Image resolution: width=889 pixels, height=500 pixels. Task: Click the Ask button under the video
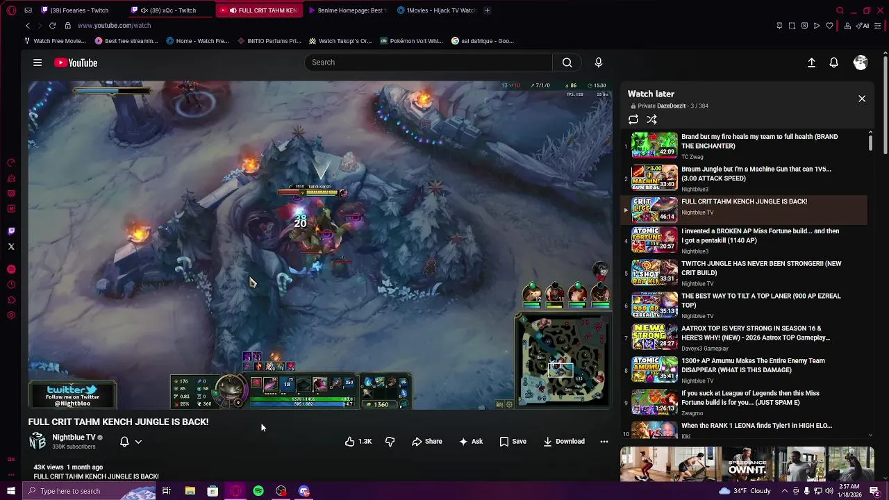[471, 442]
